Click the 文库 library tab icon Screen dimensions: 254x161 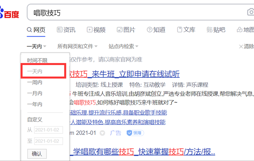[x=179, y=30]
